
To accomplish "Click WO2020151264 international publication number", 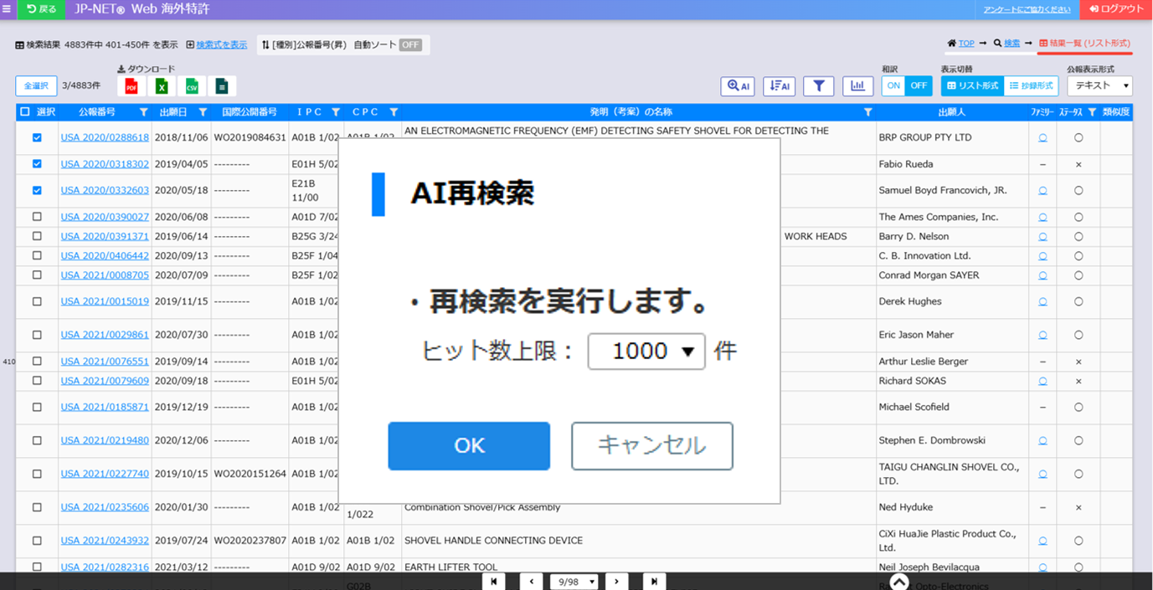I will click(250, 474).
